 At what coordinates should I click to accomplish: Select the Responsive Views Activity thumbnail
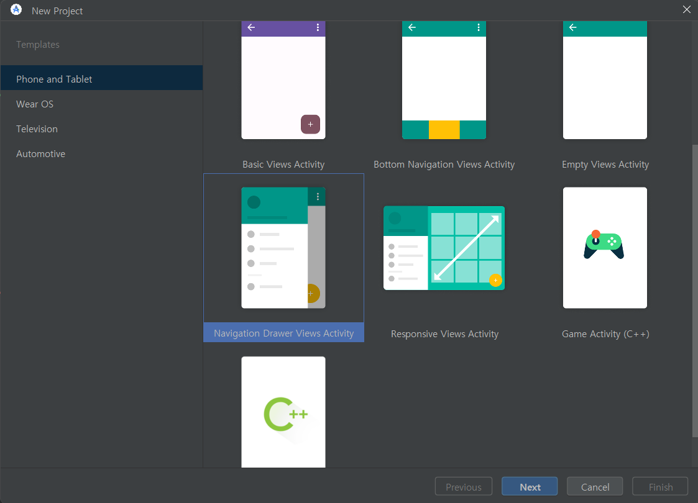point(444,248)
